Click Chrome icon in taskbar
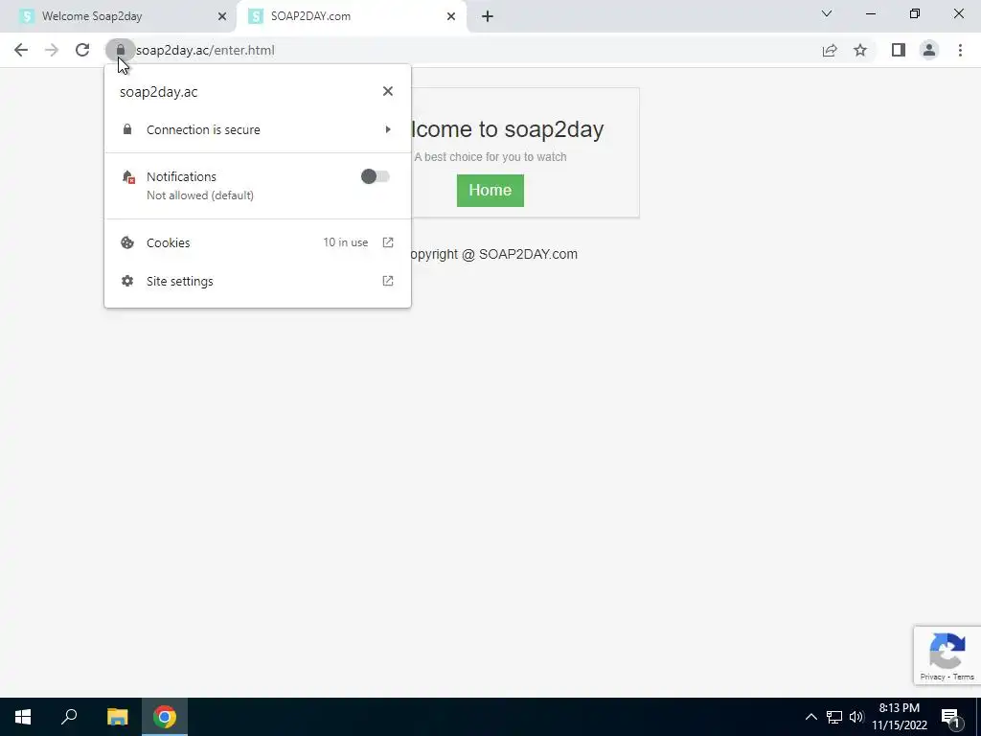Screen dimensions: 981x736 (165, 717)
